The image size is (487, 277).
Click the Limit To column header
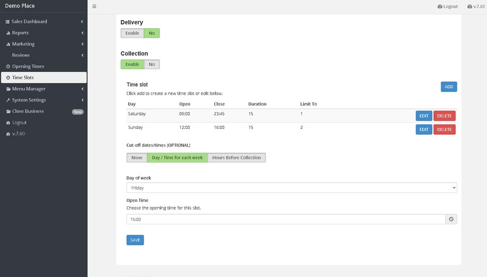pos(309,104)
